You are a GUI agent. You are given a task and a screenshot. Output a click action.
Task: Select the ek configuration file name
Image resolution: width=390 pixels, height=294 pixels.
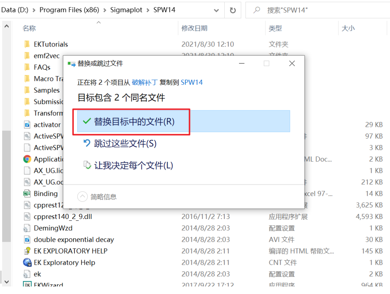coord(37,274)
